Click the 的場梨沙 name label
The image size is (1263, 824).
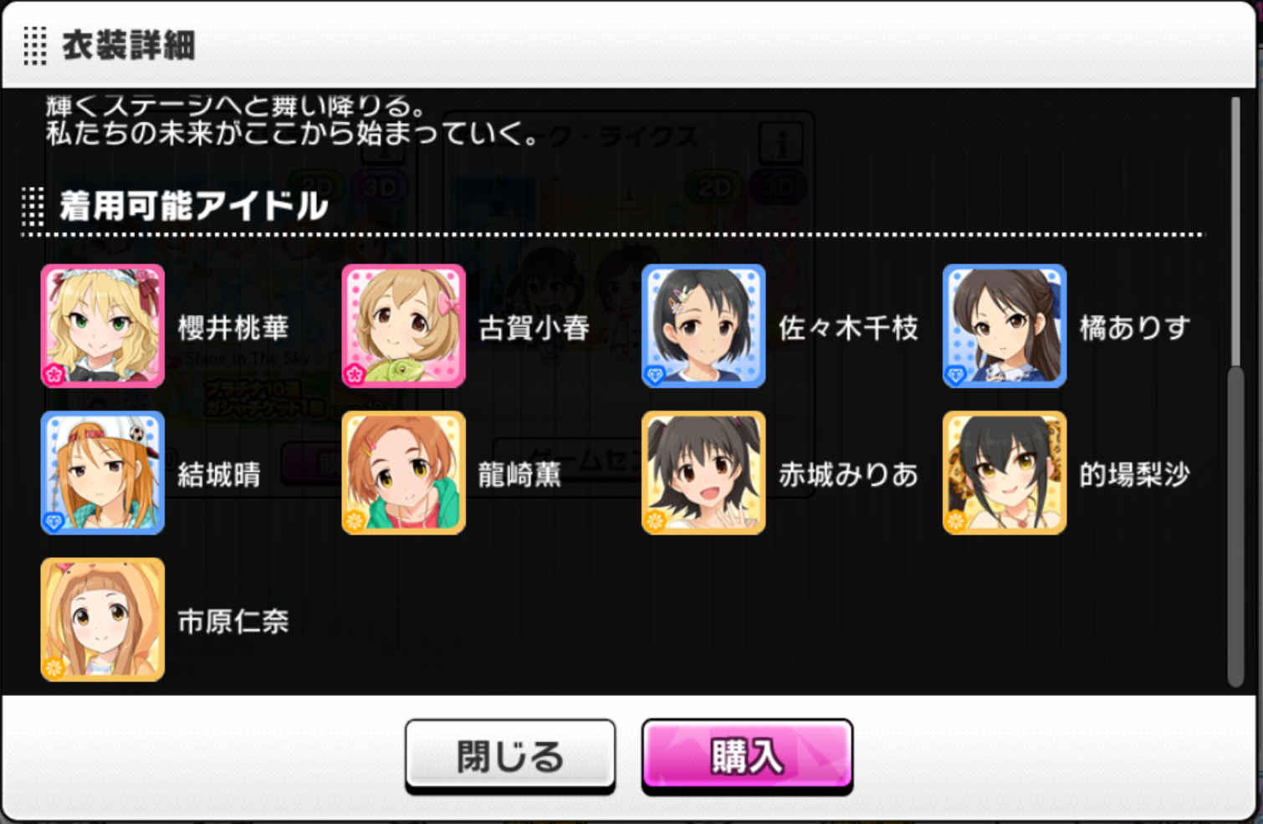1135,474
